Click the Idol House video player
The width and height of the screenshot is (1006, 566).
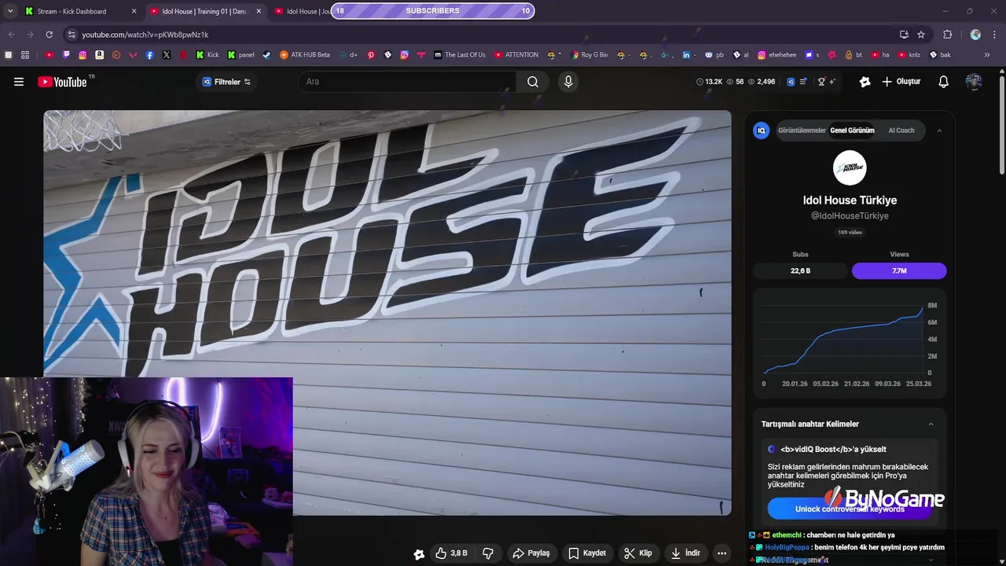[x=387, y=313]
